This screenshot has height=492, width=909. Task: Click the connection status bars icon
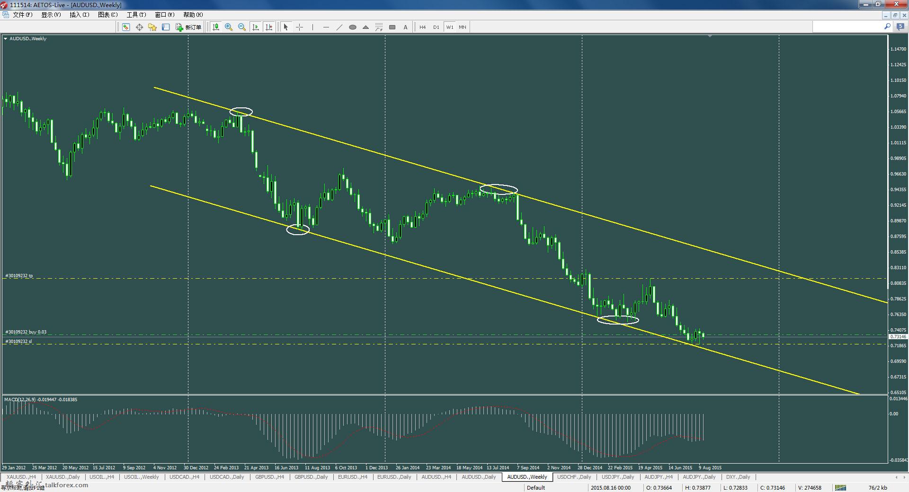pos(840,488)
